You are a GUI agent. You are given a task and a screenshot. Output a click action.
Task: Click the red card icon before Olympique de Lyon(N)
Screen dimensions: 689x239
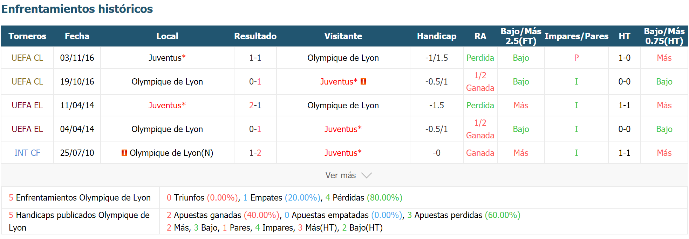(x=124, y=153)
